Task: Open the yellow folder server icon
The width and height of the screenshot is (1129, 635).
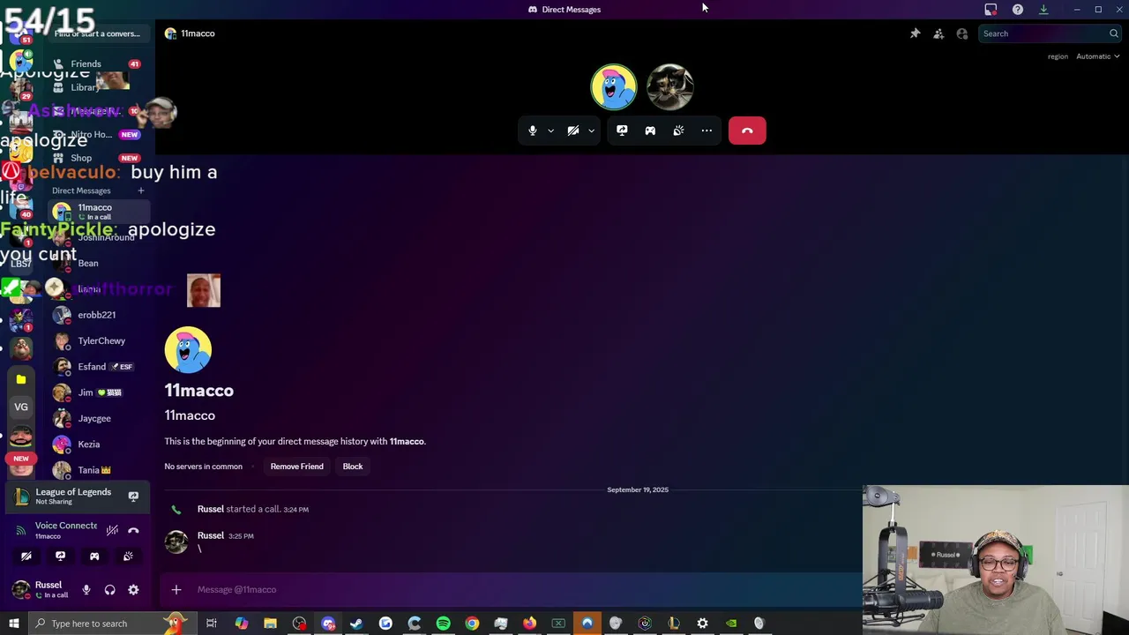Action: click(21, 379)
